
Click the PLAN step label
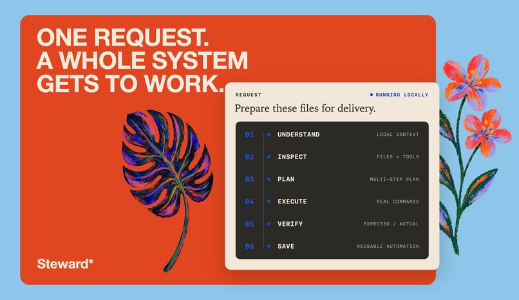coord(286,179)
